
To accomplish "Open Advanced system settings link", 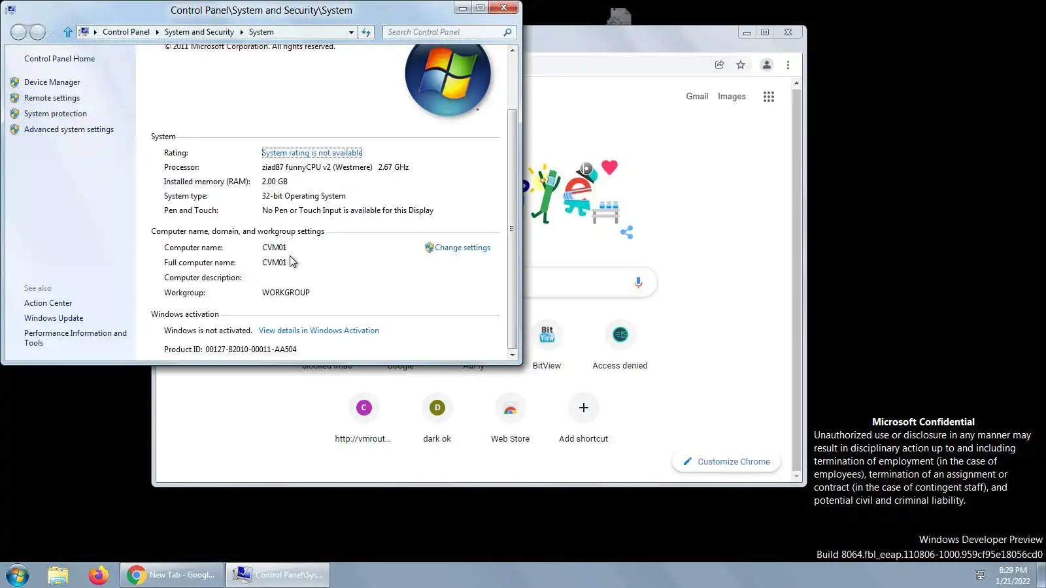I will 69,129.
